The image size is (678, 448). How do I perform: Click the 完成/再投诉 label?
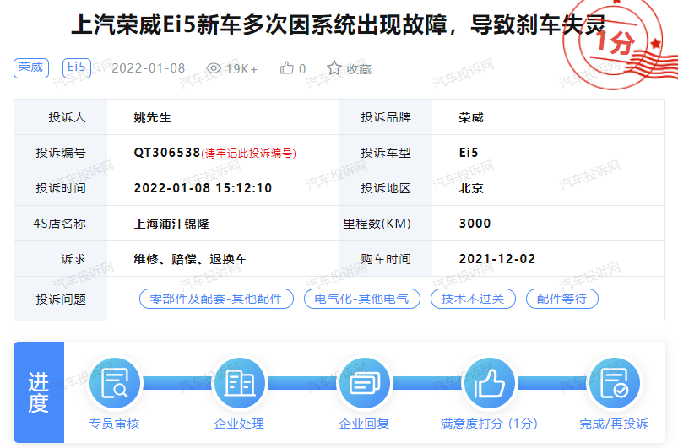click(614, 424)
